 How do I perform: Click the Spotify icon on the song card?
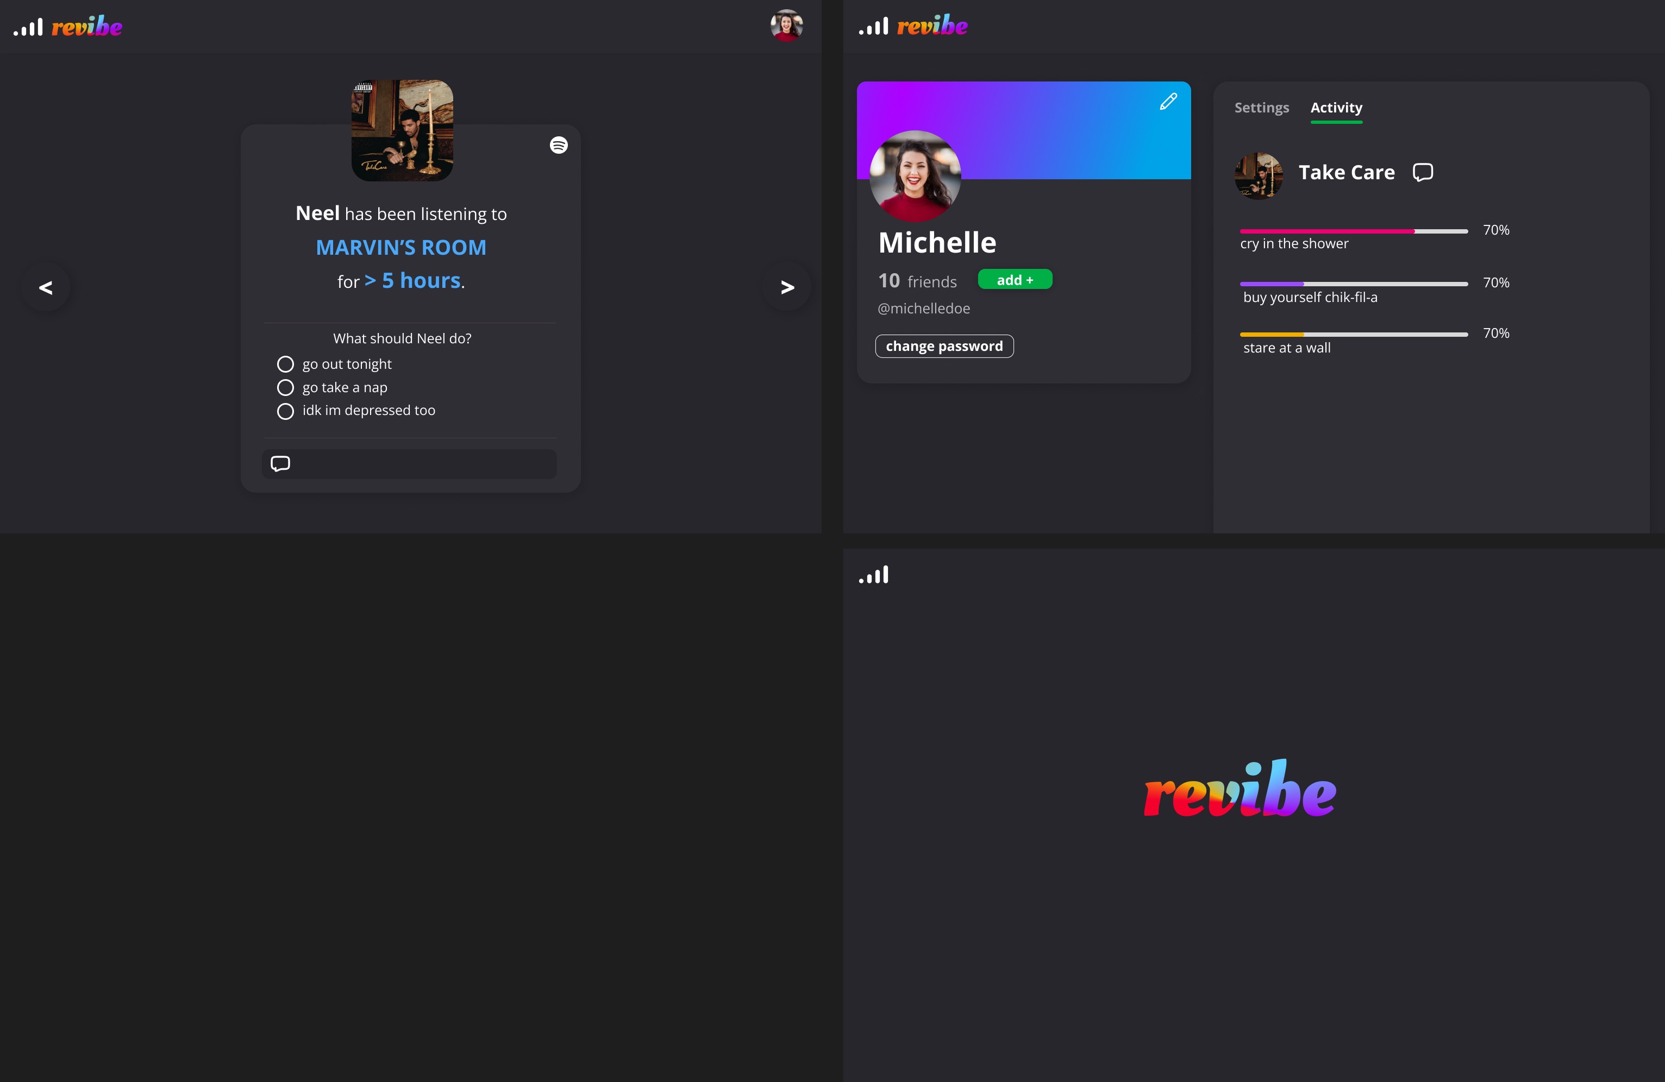(x=558, y=145)
